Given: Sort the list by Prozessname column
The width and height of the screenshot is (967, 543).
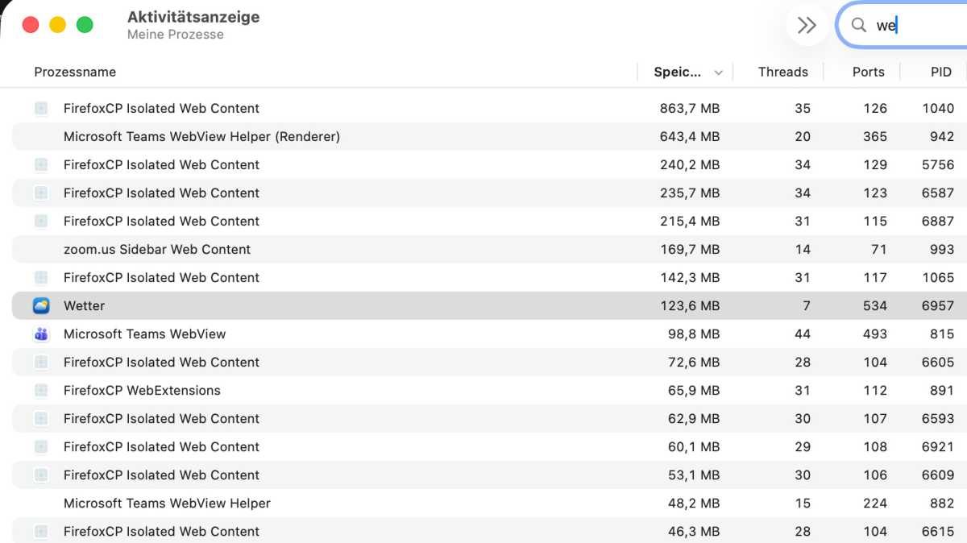Looking at the screenshot, I should click(x=75, y=72).
